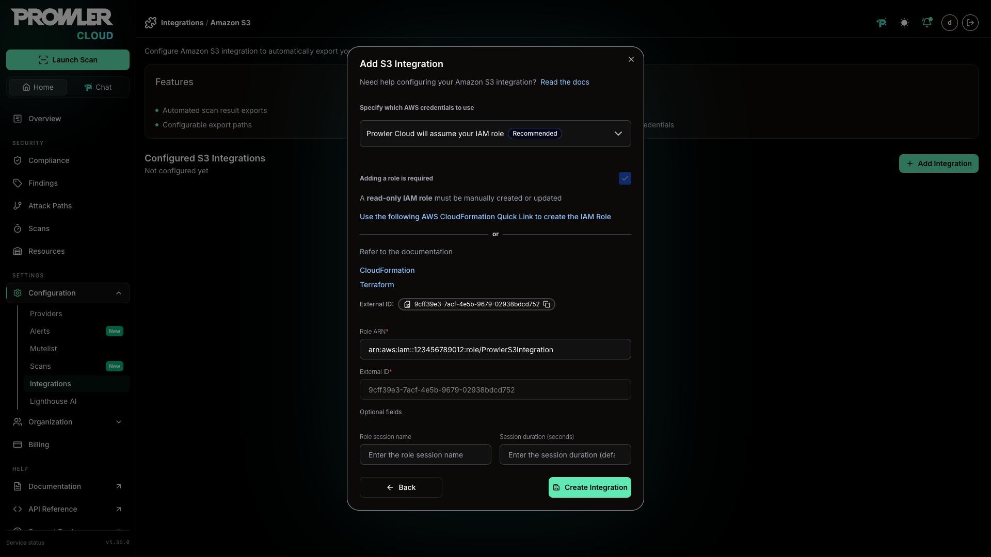Click the Resources icon in sidebar
991x557 pixels.
coord(18,251)
